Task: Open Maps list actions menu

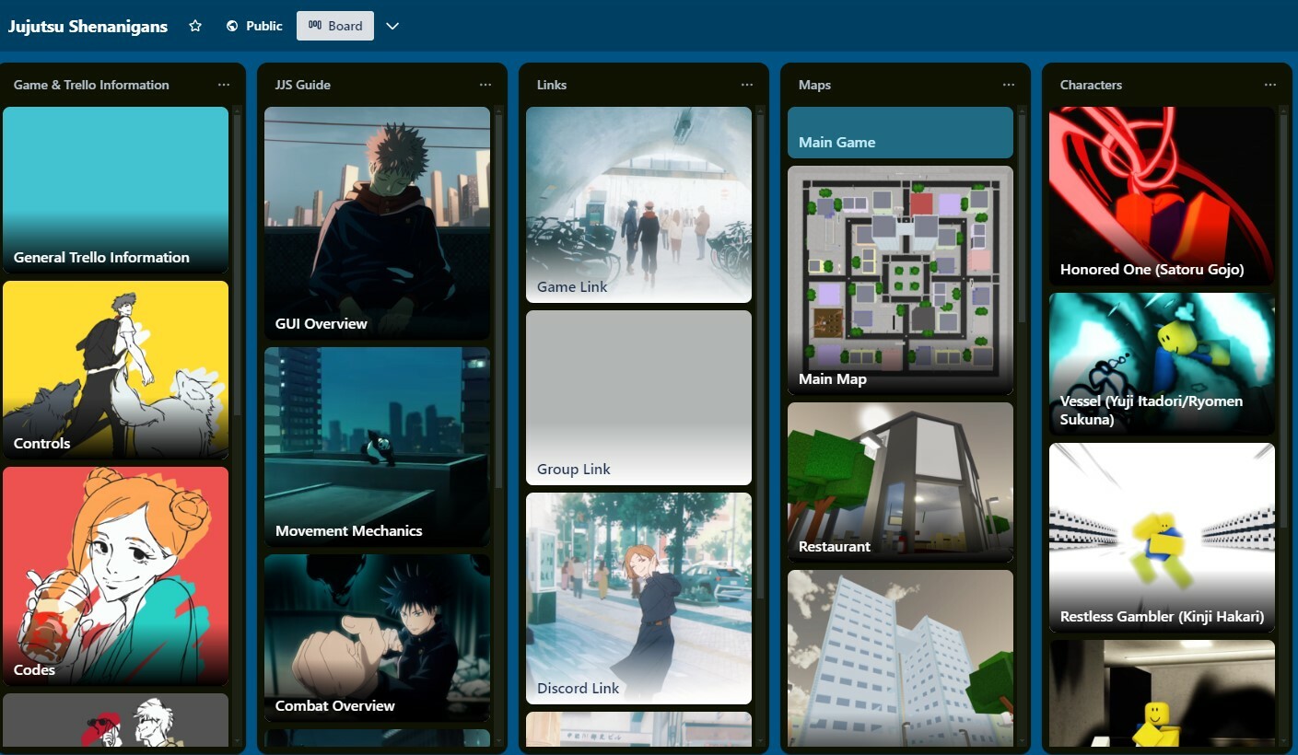Action: tap(1009, 85)
